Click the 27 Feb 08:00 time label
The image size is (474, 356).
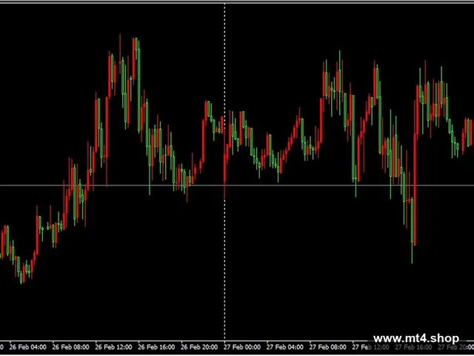coord(328,347)
